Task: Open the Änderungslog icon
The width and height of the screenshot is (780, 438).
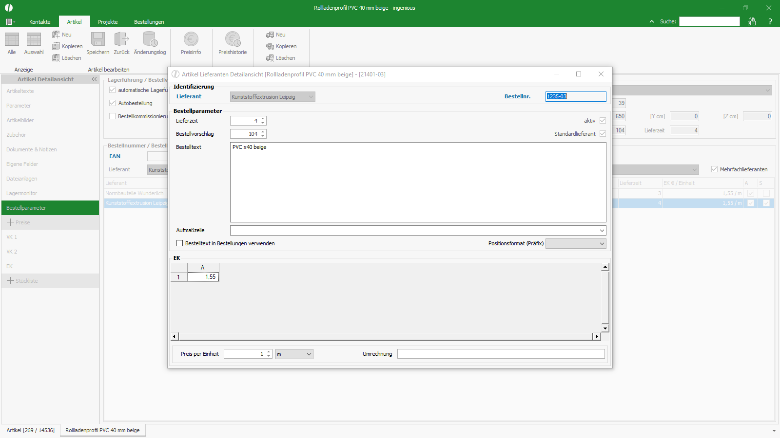Action: pos(150,39)
